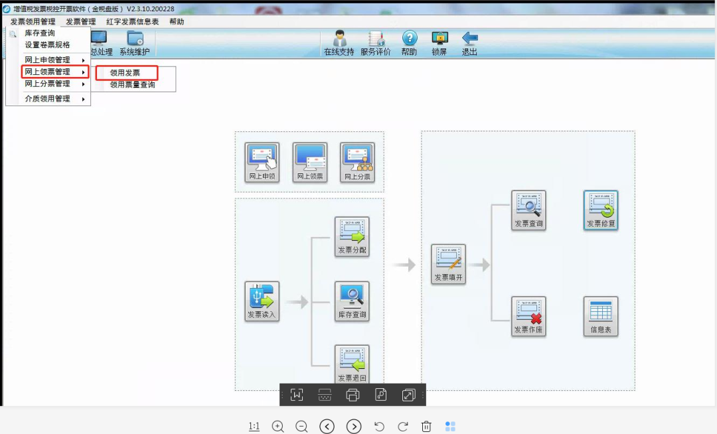Open the 红字发票信息表 menu
This screenshot has width=717, height=434.
pos(133,21)
